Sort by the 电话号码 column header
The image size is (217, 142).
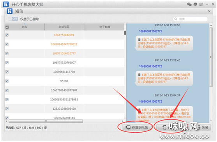point(64,27)
